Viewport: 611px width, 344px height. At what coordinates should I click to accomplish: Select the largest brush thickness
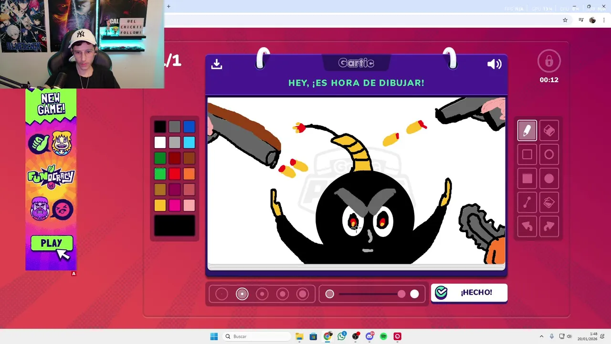[x=303, y=294]
